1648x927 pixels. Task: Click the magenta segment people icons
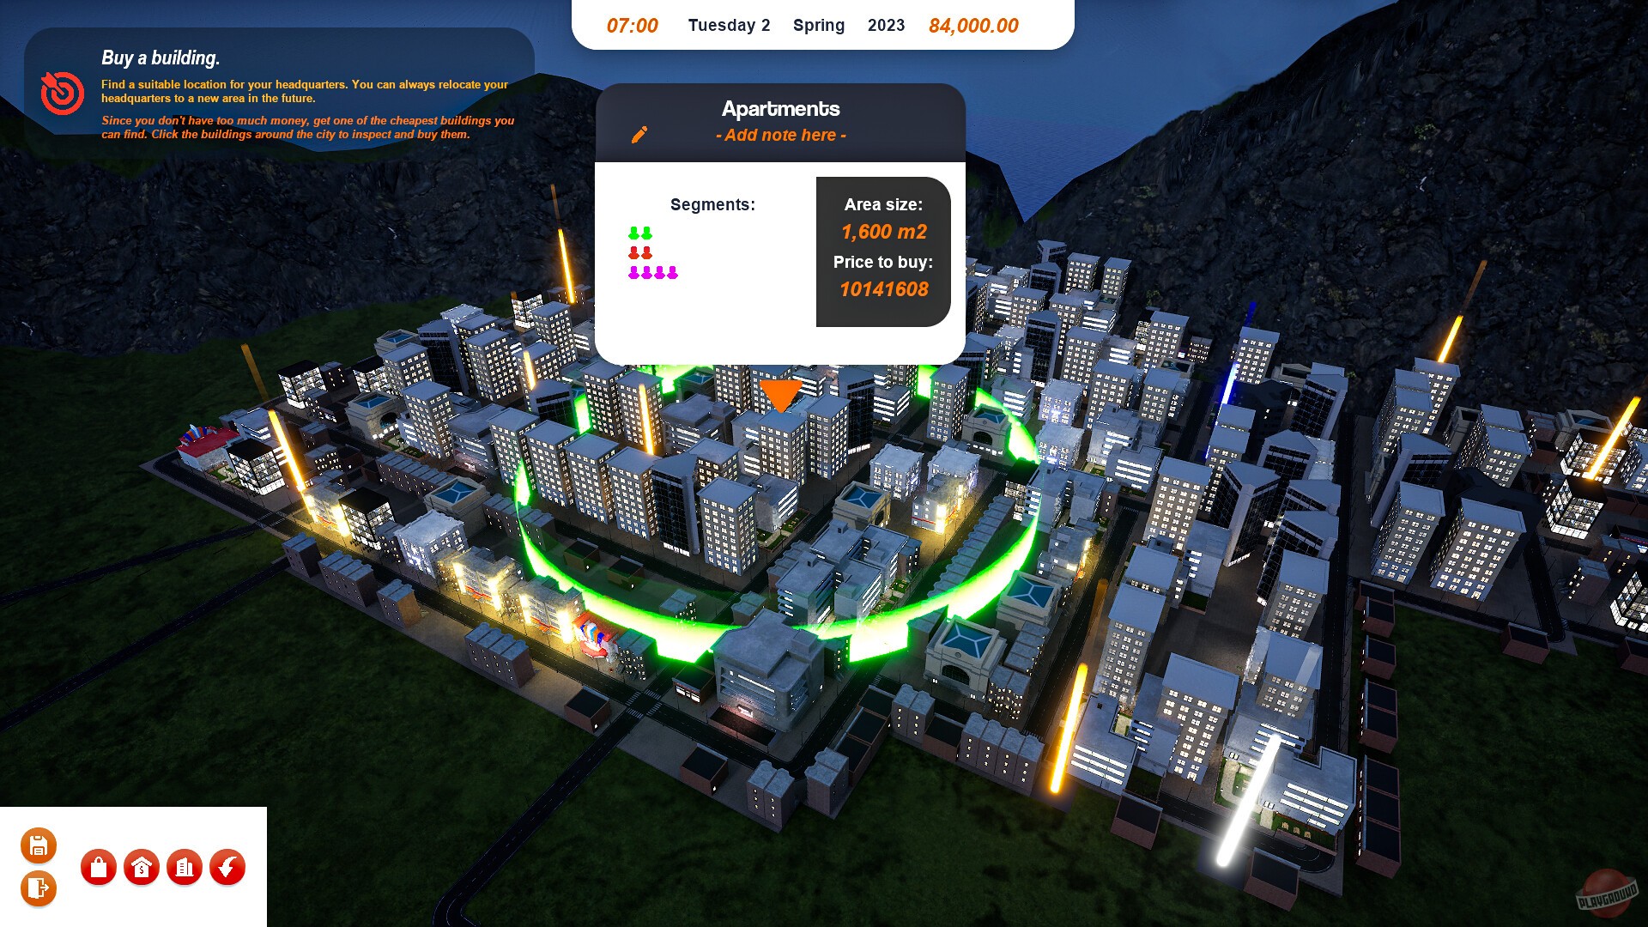coord(653,273)
